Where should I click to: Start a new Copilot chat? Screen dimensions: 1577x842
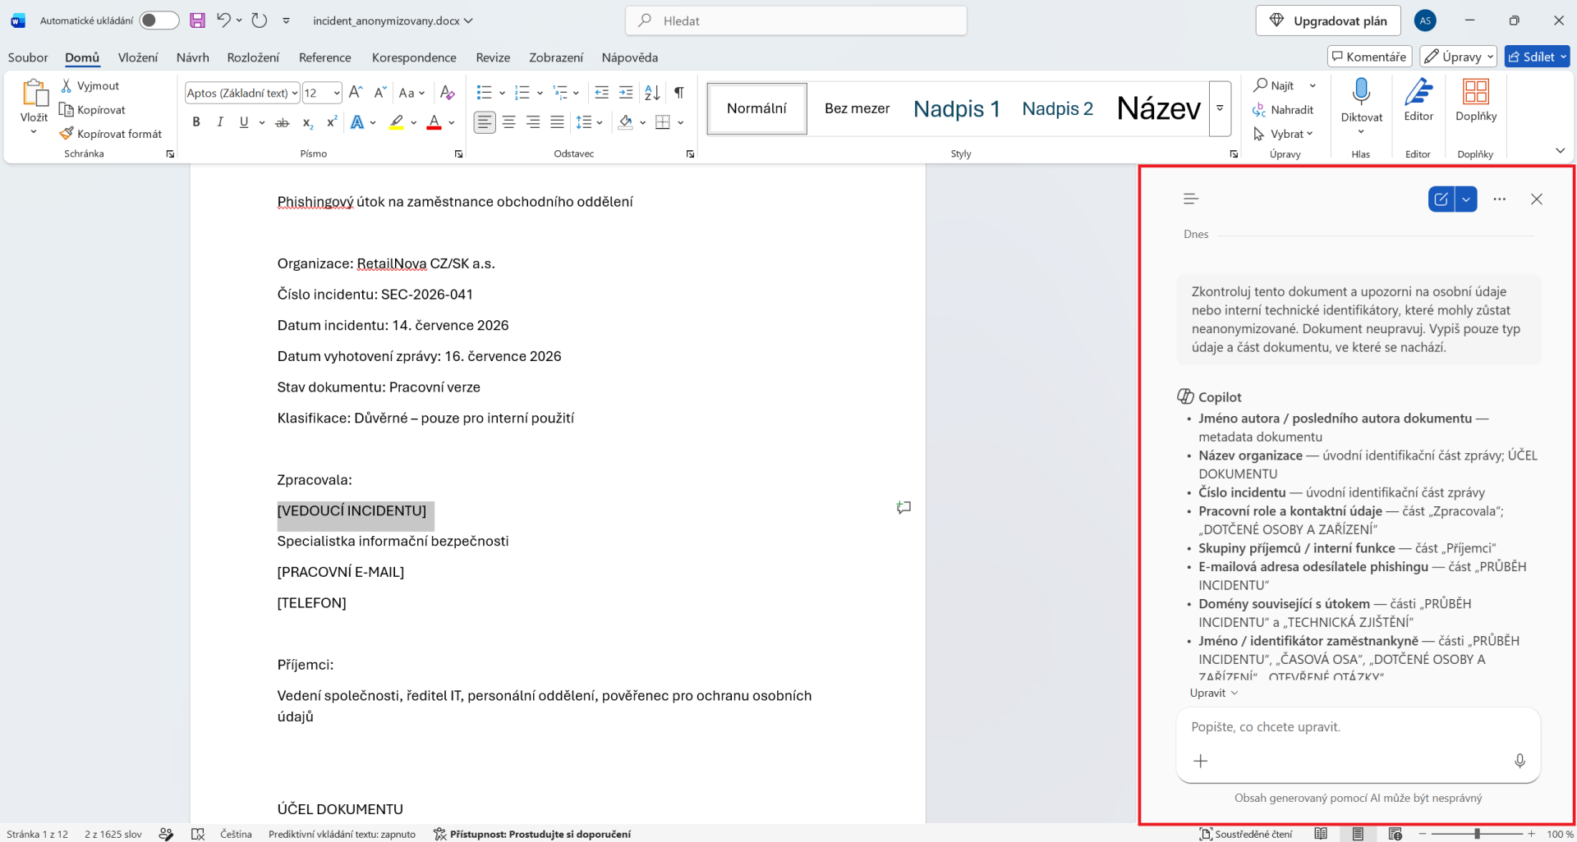point(1441,199)
